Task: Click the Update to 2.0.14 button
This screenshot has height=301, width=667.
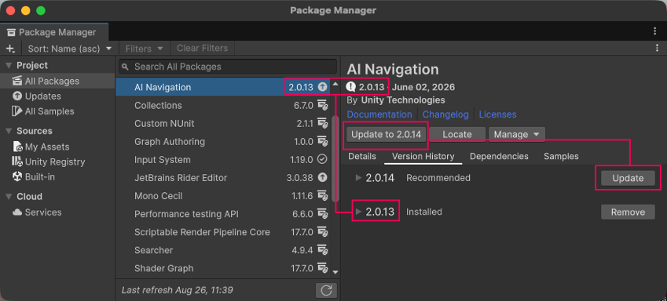Action: (387, 135)
